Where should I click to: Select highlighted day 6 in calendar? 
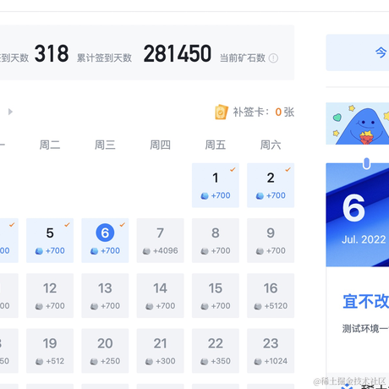coord(105,240)
